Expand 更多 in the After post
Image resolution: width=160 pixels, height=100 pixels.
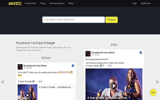[110, 65]
